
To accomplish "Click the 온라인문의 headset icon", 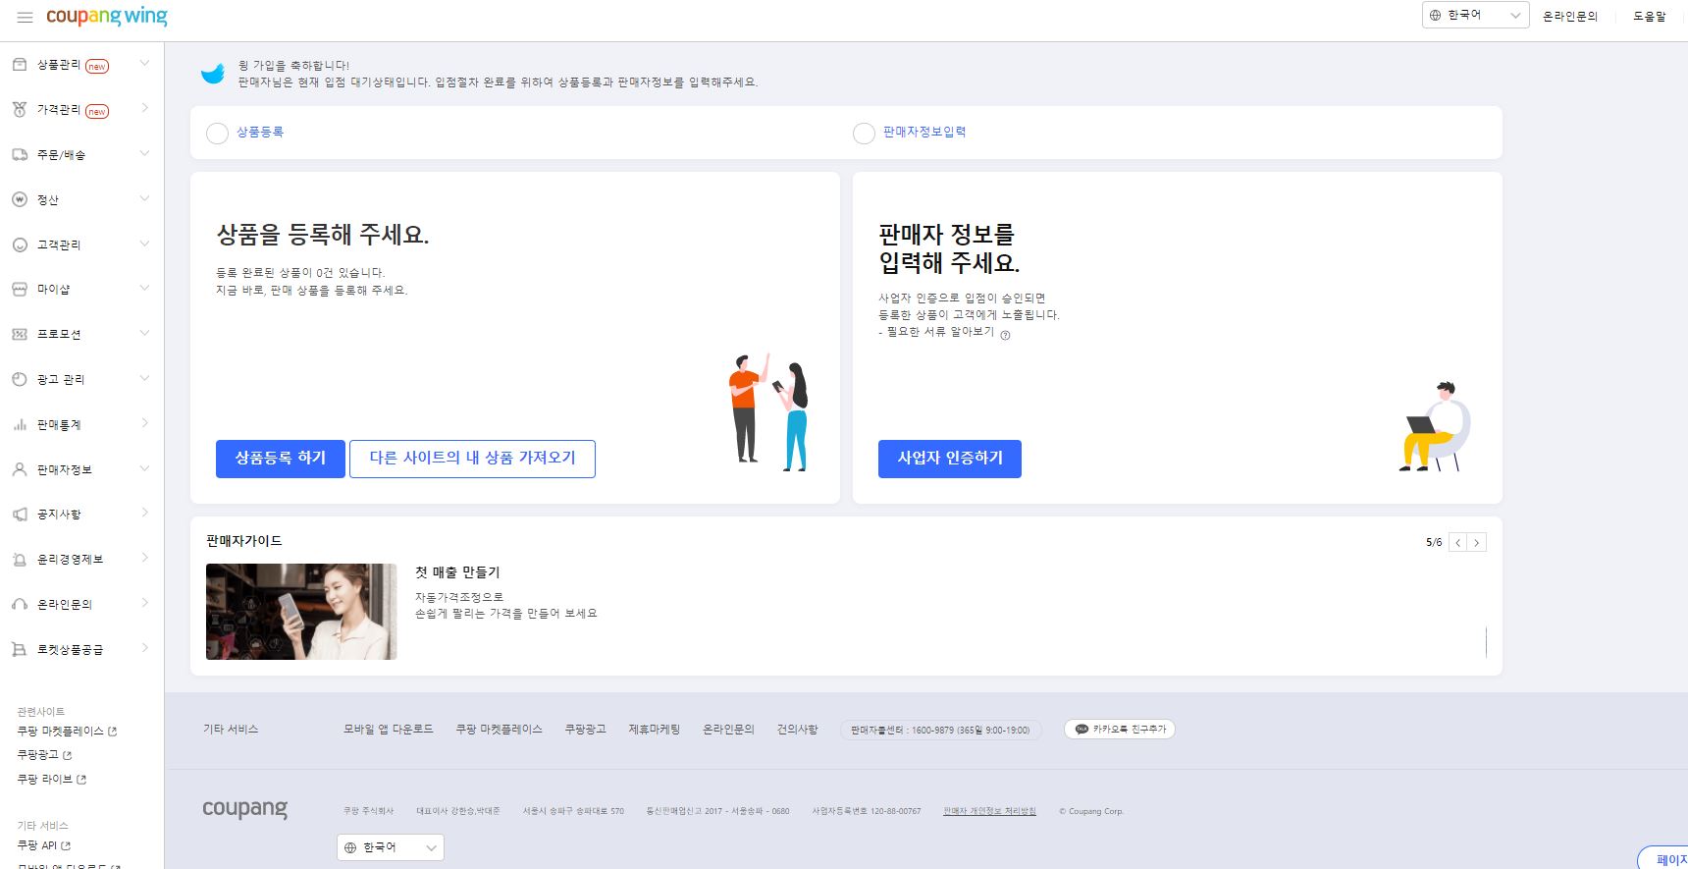I will click(20, 604).
